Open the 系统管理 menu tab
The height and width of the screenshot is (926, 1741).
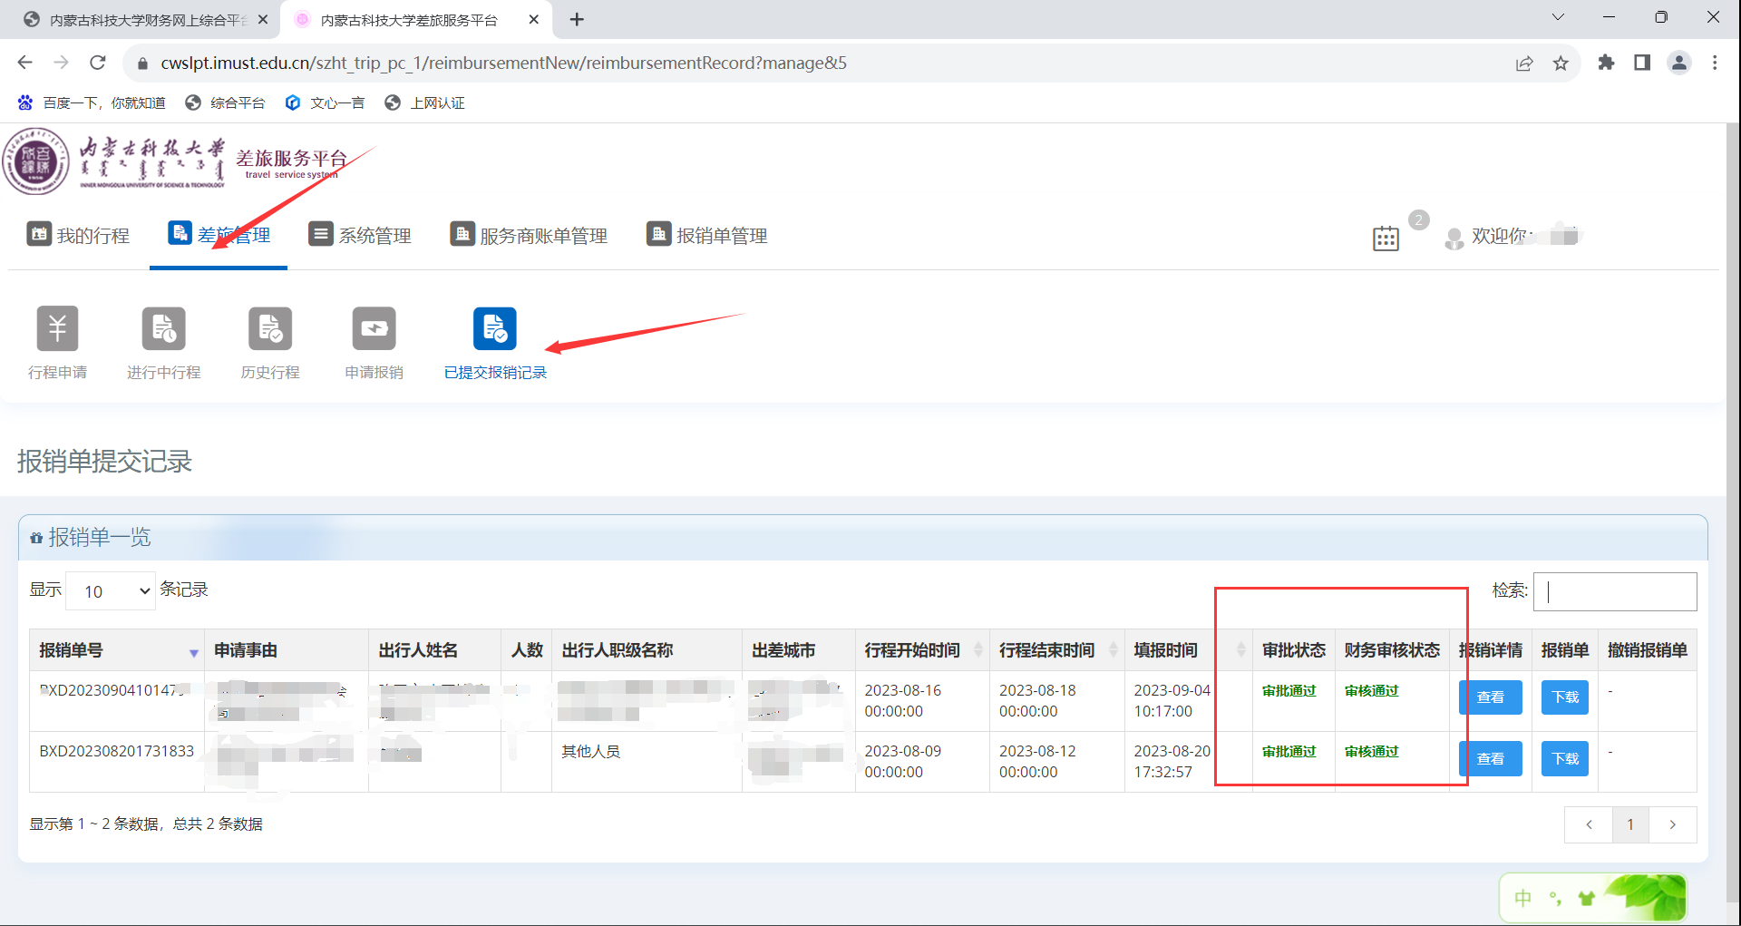coord(360,236)
